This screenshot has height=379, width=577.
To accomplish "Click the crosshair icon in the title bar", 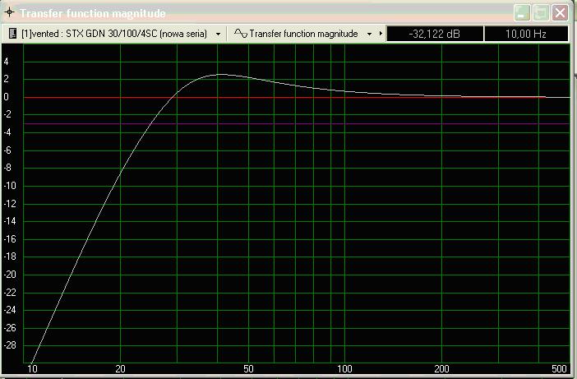I will click(x=9, y=12).
